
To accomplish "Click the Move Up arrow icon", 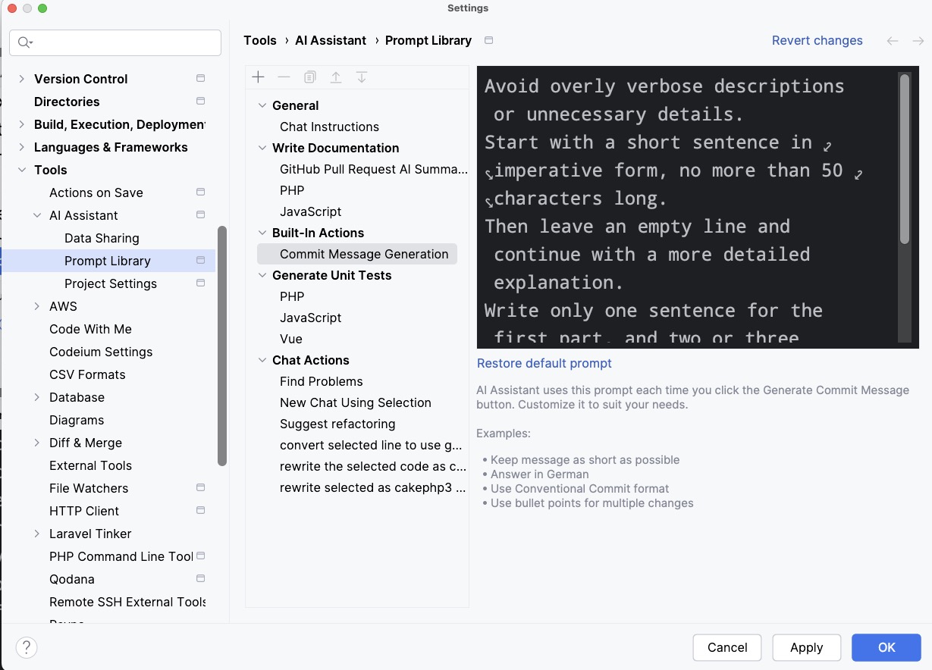I will tap(336, 77).
